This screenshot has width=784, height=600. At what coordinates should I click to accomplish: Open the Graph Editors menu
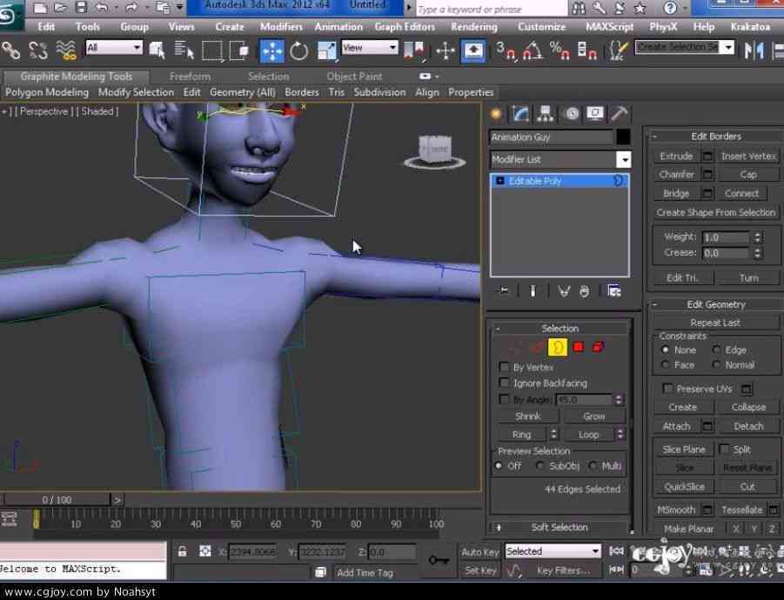click(405, 26)
